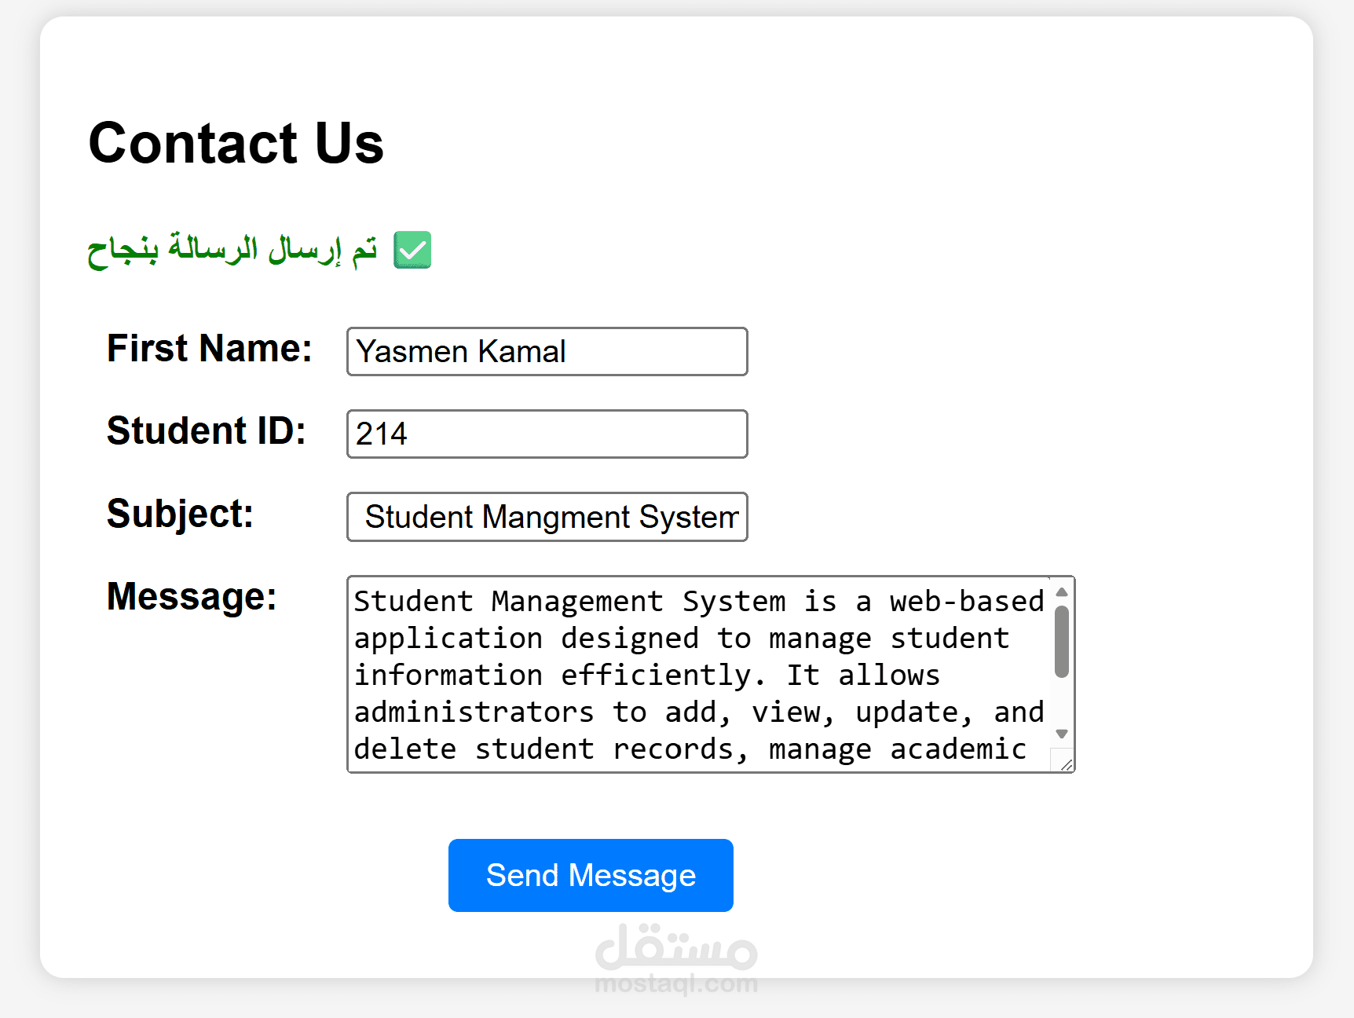Focus the First Name input field

(547, 352)
